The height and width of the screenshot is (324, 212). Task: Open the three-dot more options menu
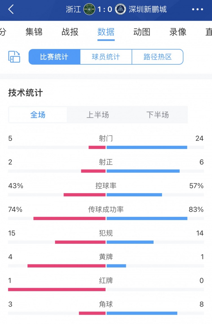(x=197, y=9)
